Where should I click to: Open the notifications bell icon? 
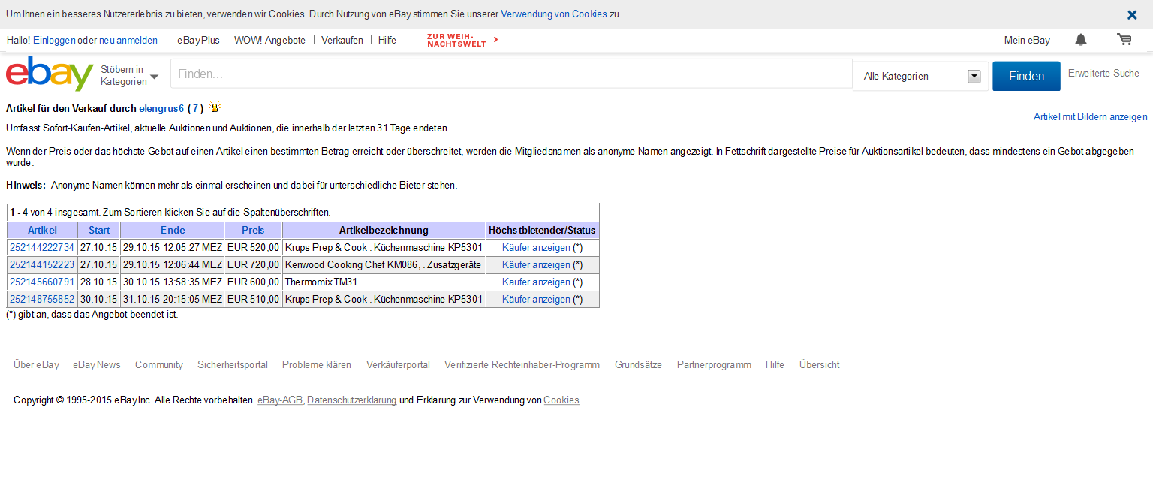click(x=1081, y=40)
